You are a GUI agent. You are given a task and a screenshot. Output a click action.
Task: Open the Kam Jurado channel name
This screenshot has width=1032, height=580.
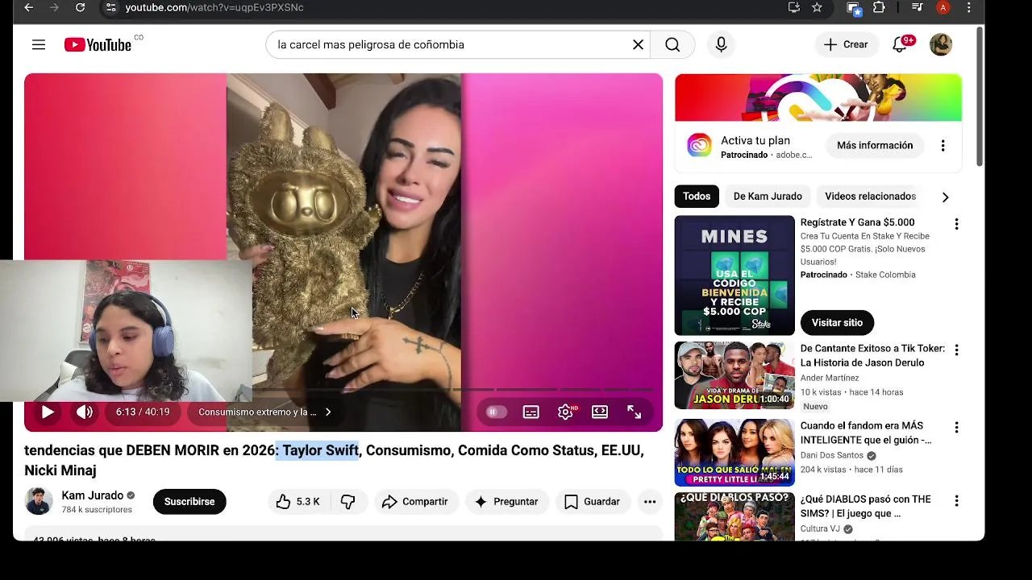coord(92,495)
